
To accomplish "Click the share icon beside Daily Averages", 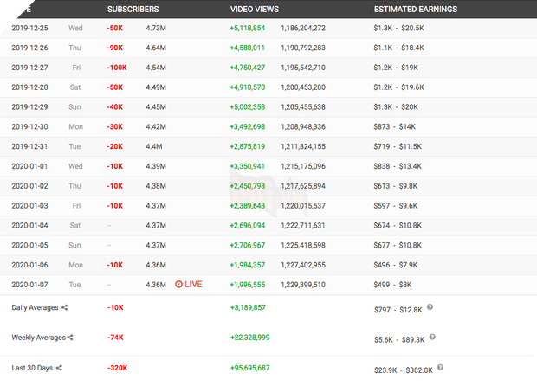I will click(x=64, y=308).
